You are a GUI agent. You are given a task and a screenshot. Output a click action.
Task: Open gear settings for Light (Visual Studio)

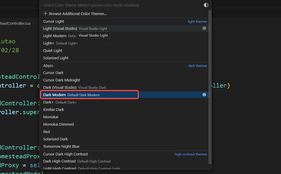204,28
